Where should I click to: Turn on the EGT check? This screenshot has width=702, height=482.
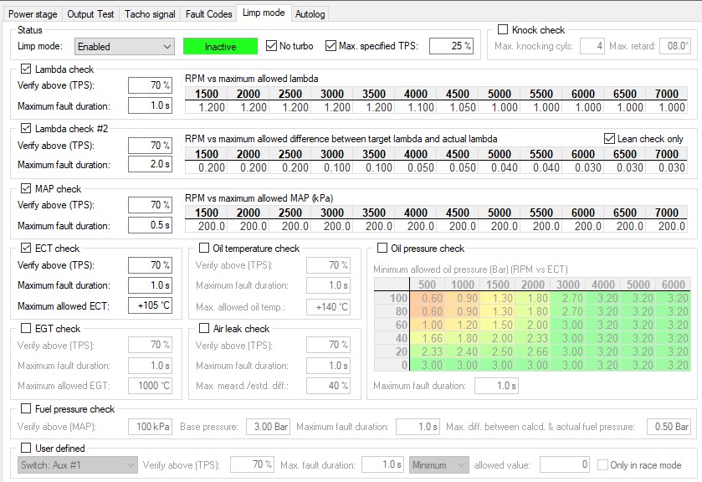point(25,329)
